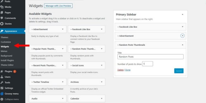Click the Collapse menu arrow icon
This screenshot has width=206, height=103.
tap(2, 99)
